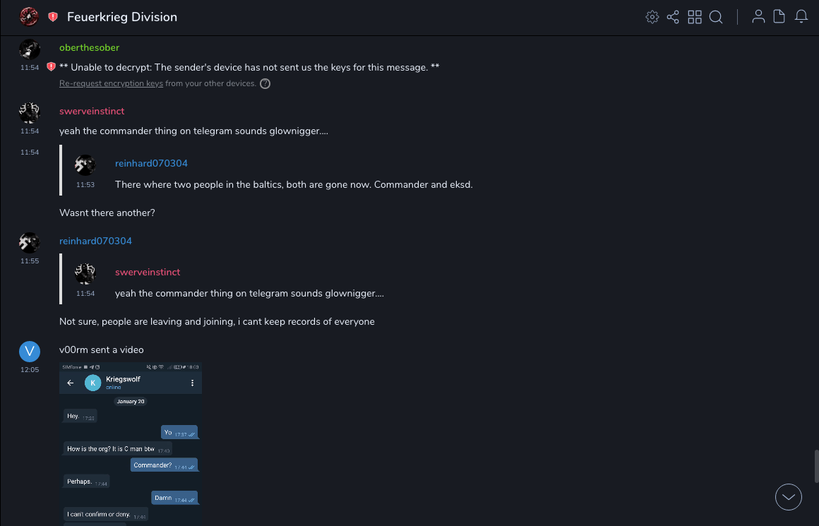This screenshot has width=819, height=526.
Task: Open the integrations grid icon
Action: pyautogui.click(x=695, y=17)
